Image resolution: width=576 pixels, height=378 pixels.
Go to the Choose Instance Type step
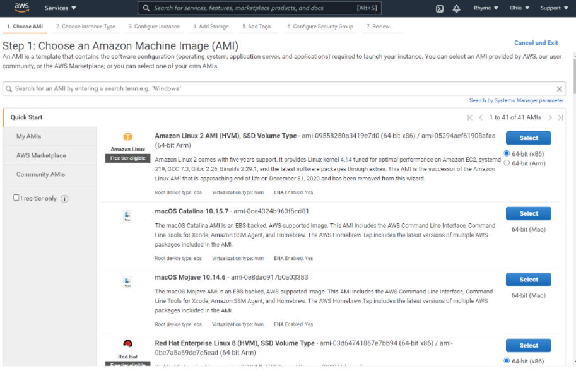tap(86, 27)
